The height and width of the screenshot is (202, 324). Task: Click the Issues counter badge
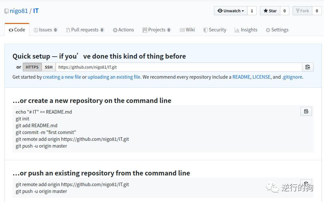[55, 30]
